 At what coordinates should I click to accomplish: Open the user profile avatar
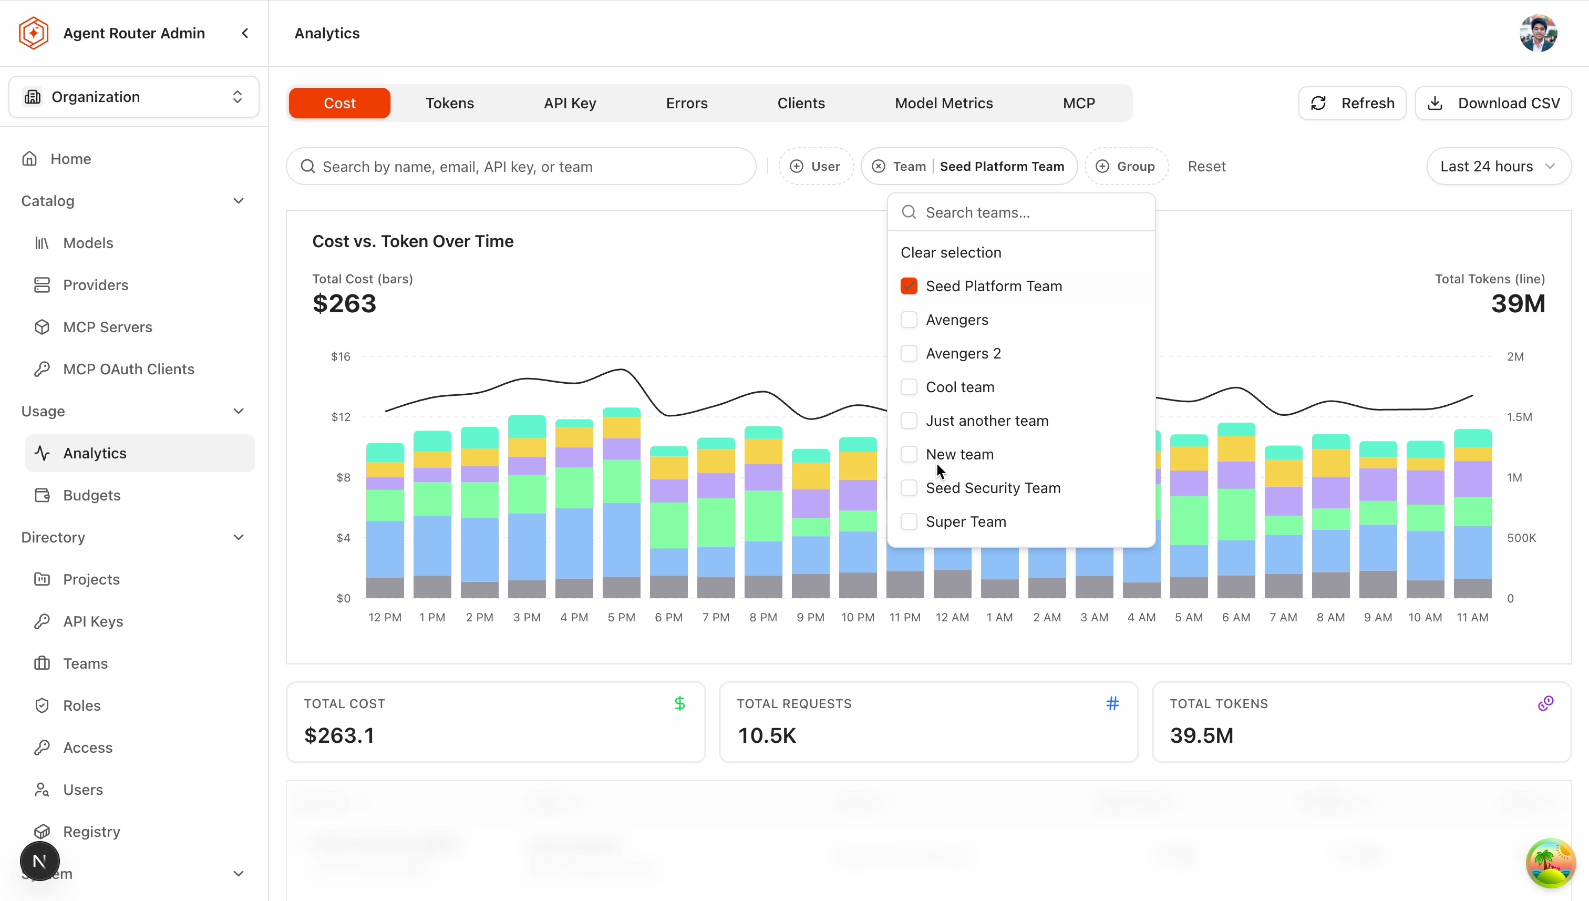pyautogui.click(x=1538, y=34)
